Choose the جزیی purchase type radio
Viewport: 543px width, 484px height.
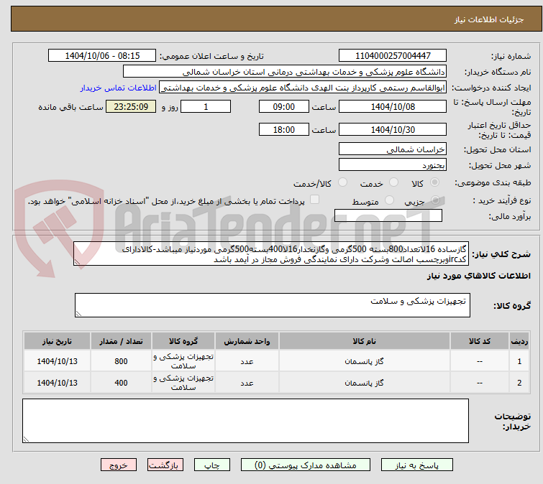[435, 200]
